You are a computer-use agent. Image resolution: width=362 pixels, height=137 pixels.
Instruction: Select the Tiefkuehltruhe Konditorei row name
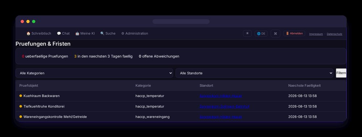tap(44, 107)
